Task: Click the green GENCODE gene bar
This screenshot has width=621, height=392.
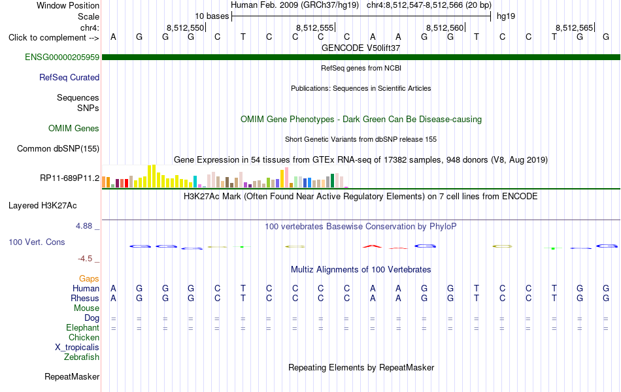Action: (x=361, y=57)
